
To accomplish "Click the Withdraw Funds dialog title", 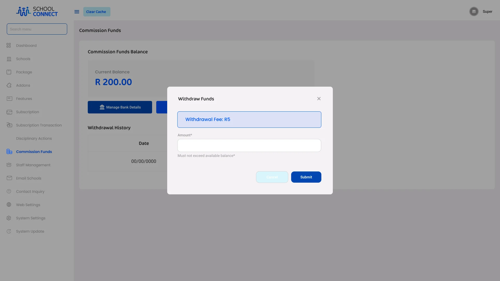I will coord(196,99).
